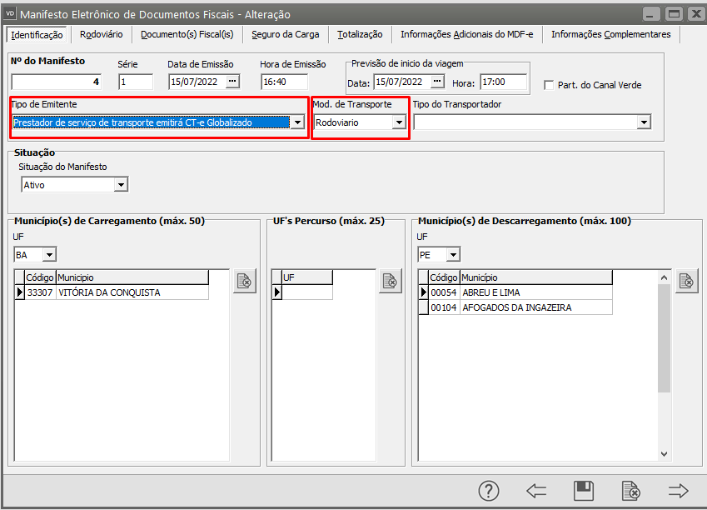Click the cancel document icon in bottom toolbar
This screenshot has width=707, height=510.
[x=631, y=491]
